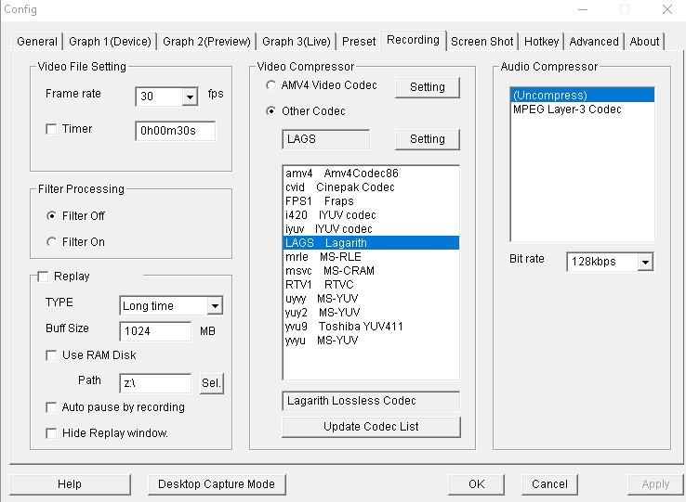Screen dimensions: 686x502
Task: Toggle Auto pause by recording checkbox
Action: tap(51, 407)
